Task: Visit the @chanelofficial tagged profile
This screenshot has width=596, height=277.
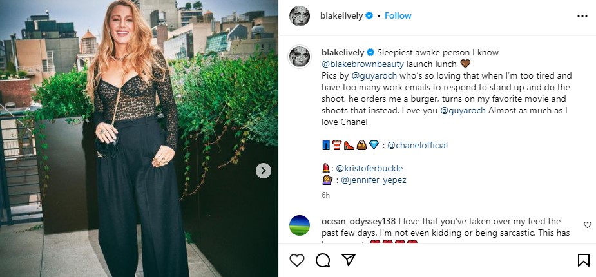Action: point(417,145)
